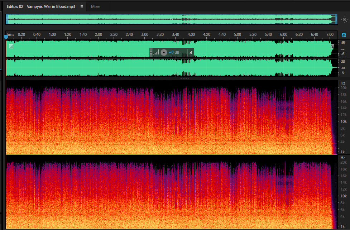Click inside the upper channel spectrogram
This screenshot has width=350, height=230.
[x=172, y=118]
